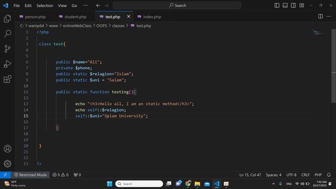The height and width of the screenshot is (189, 336).
Task: Click the word testing in code
Action: (120, 92)
